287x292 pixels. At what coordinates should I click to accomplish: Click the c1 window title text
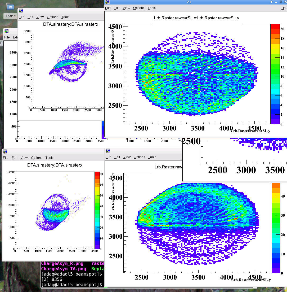coord(189,2)
